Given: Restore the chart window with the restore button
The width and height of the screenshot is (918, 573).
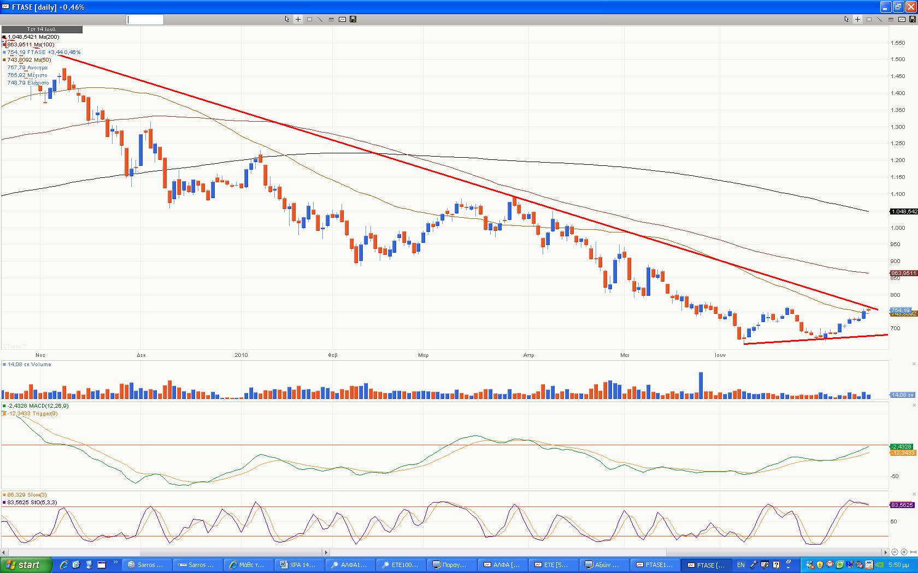Looking at the screenshot, I should [898, 7].
